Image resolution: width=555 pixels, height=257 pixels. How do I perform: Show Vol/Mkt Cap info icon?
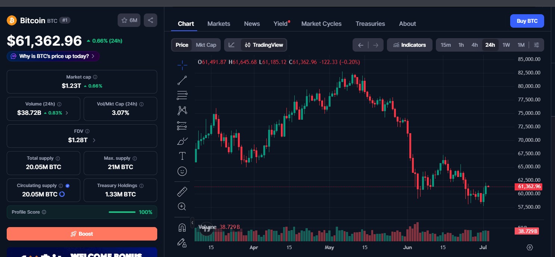141,104
